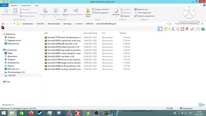Click the scissors icon in the secondary toolbar
Screen dimensions: 206x116
(173, 29)
